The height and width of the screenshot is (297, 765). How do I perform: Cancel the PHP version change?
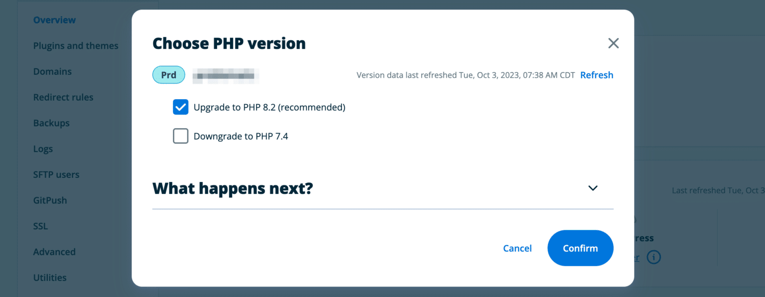(517, 248)
